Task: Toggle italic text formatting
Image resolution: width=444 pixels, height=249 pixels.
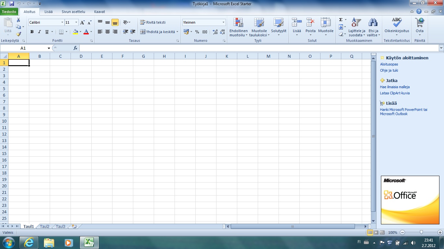Action: [39, 32]
